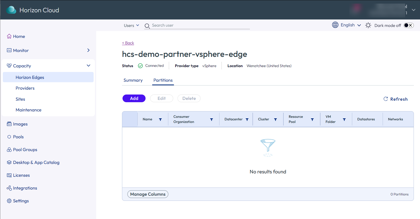Click the Refresh circular arrow icon
The image size is (420, 219).
pos(386,99)
